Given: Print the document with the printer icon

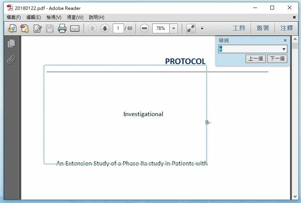Looking at the screenshot, I should (62, 28).
